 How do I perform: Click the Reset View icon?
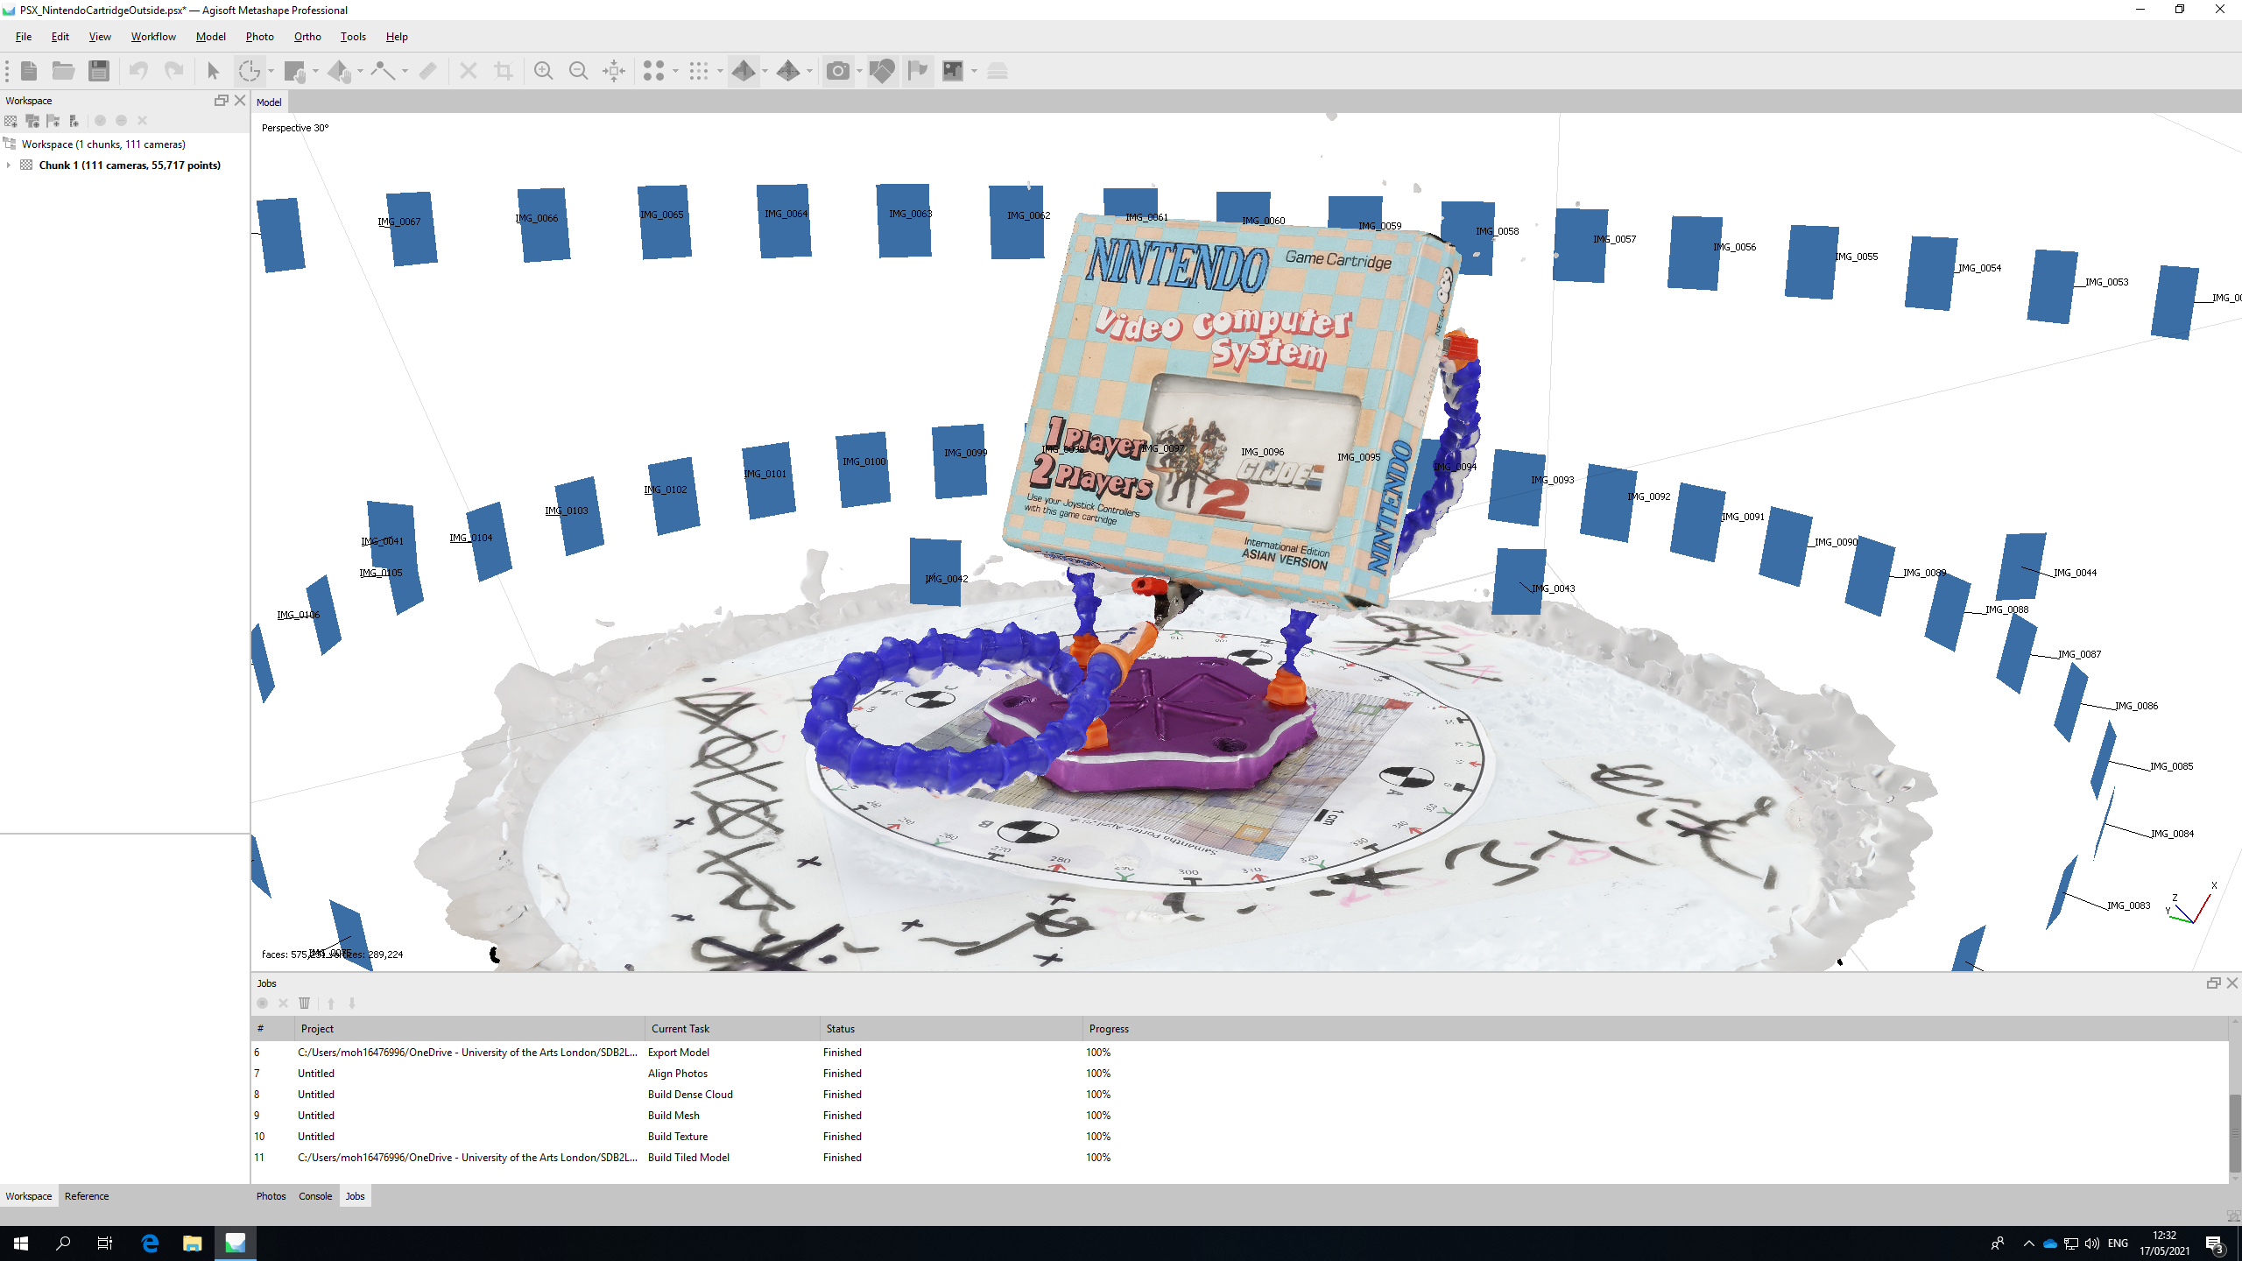614,71
